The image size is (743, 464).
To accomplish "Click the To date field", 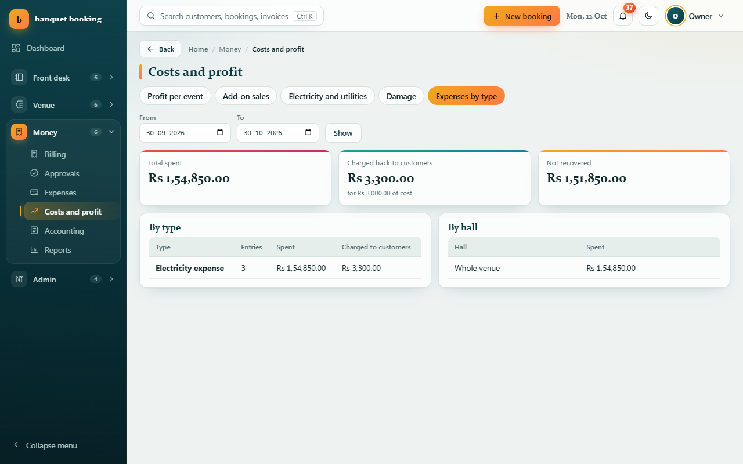I will tap(278, 133).
